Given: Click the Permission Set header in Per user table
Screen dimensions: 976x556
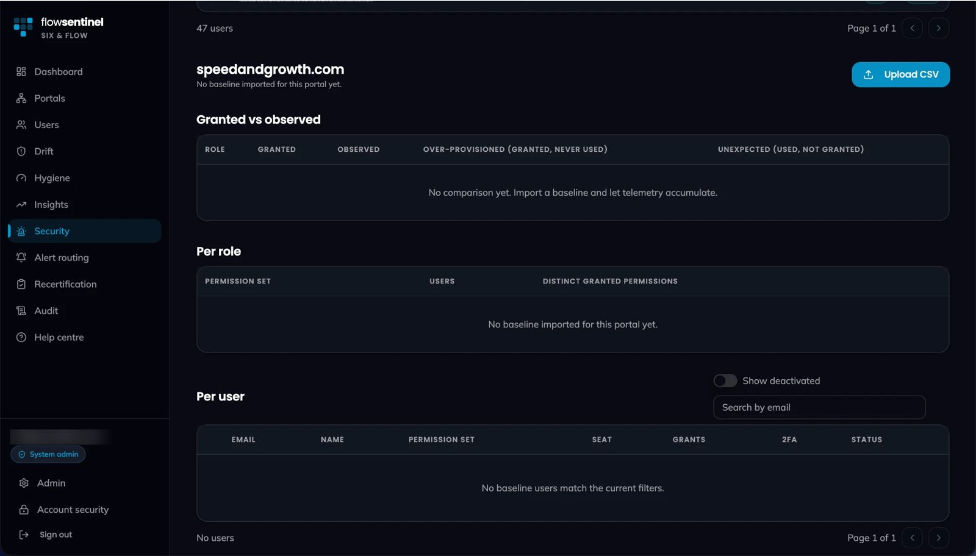Looking at the screenshot, I should [442, 440].
